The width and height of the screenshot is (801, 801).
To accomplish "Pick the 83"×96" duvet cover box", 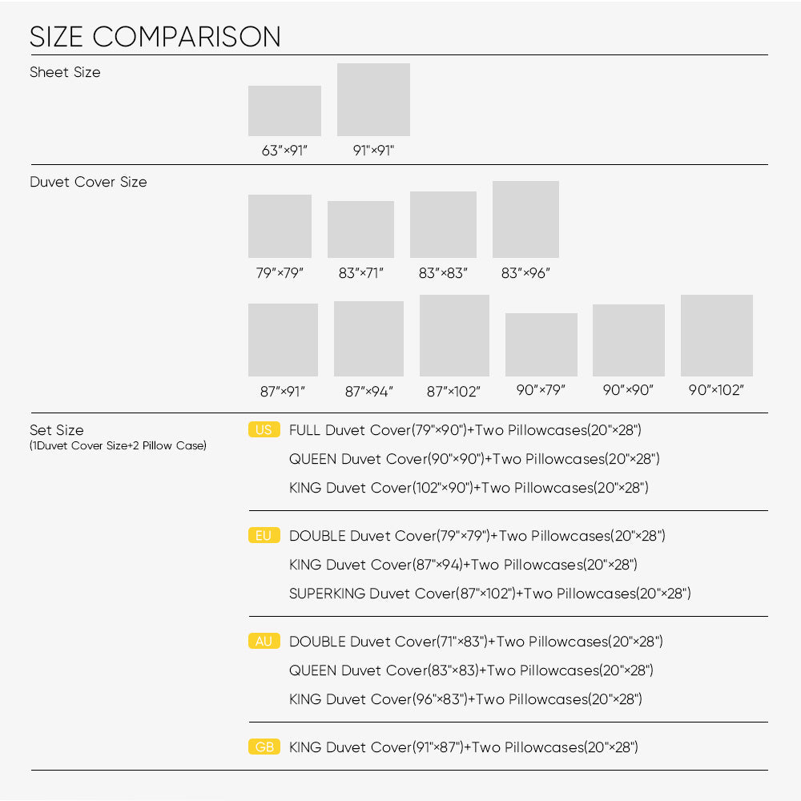I will point(525,219).
